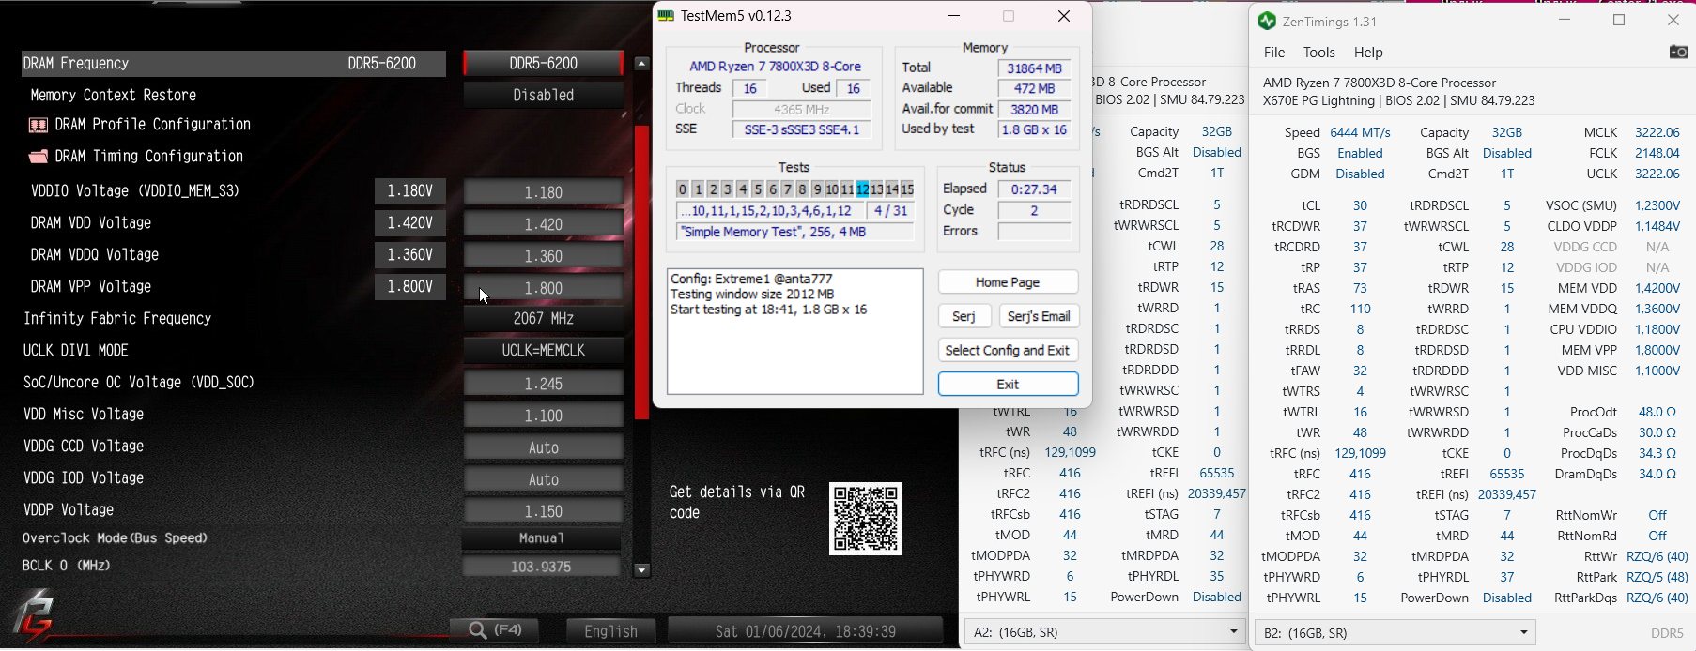Click AMD Ryzen 7 7800X3D 8-Core in TestMem5
This screenshot has height=651, width=1696.
click(775, 67)
